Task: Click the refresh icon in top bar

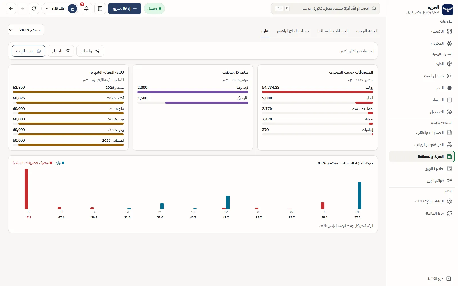Action: pos(34,9)
